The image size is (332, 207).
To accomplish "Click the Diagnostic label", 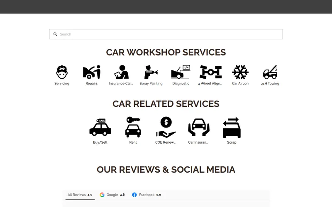I will [x=181, y=84].
